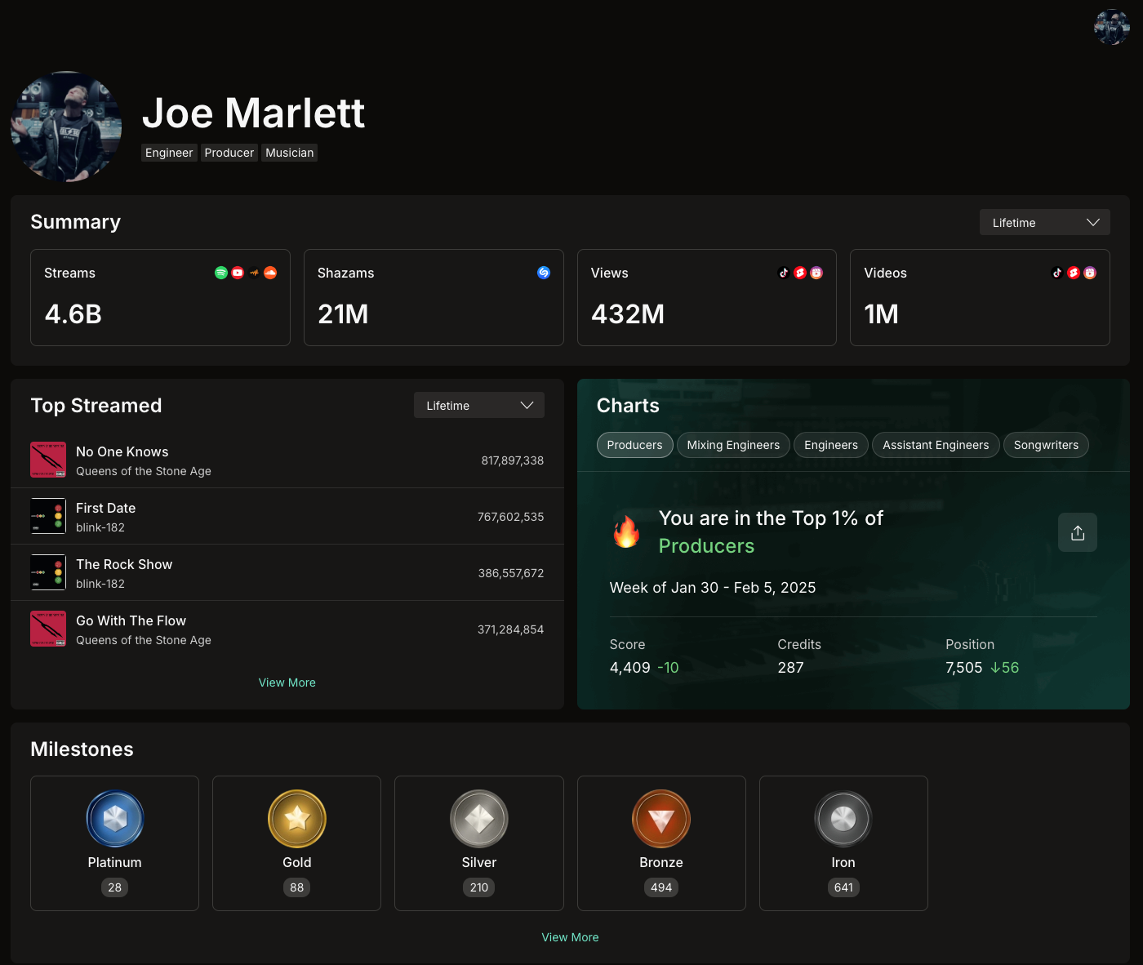The image size is (1143, 965).
Task: Click the TikTok icon in Views card
Action: click(784, 273)
